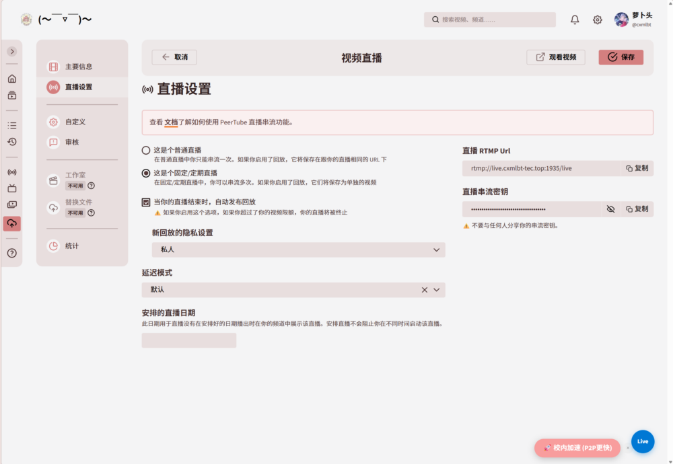
Task: Click the home icon in left sidebar
Action: click(12, 79)
